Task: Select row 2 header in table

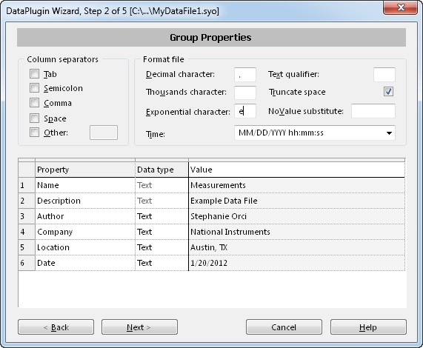Action: click(x=27, y=201)
